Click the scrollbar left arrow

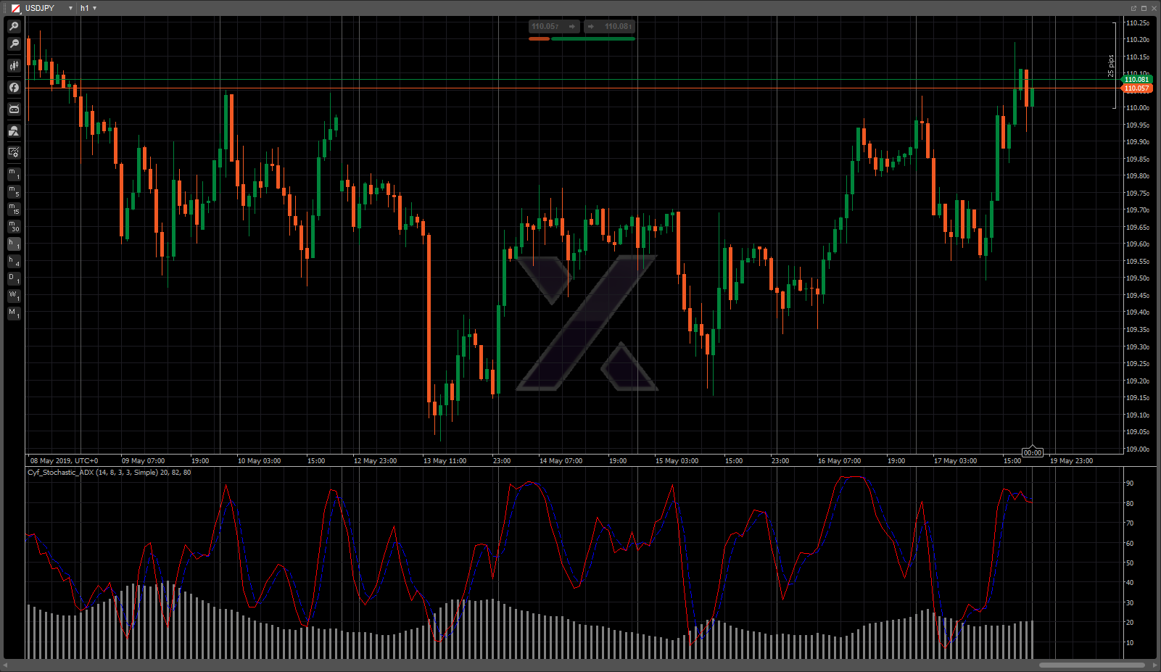click(x=6, y=665)
